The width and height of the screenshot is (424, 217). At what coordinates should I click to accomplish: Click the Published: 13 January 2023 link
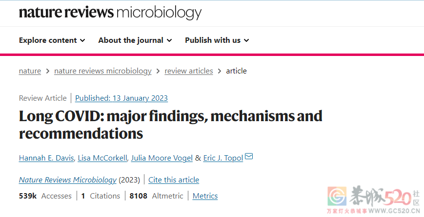click(x=121, y=98)
